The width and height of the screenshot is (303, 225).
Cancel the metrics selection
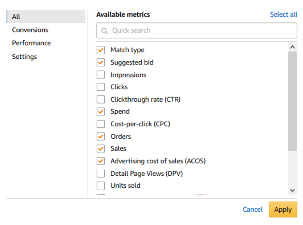[252, 209]
